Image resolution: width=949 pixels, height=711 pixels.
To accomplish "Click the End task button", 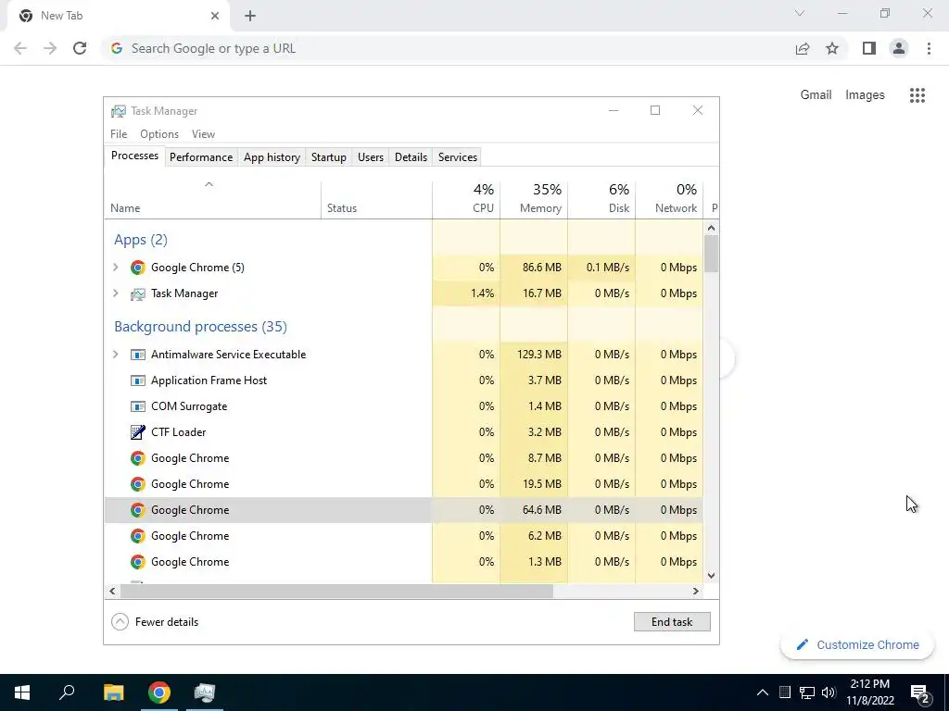I will click(672, 621).
